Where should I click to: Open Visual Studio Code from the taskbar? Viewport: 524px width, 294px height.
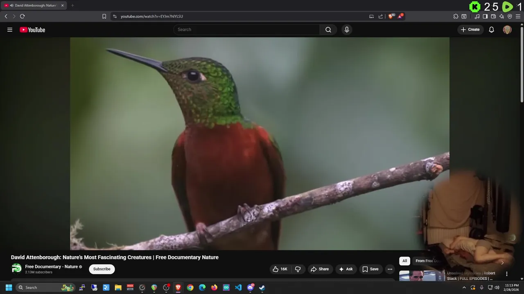click(238, 287)
